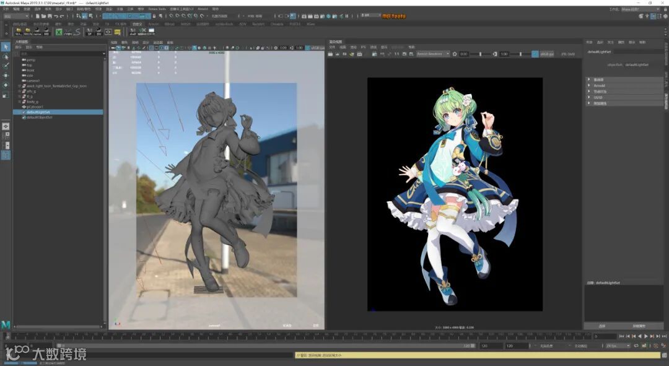Click the play backward button
The image size is (669, 366).
pos(640,336)
